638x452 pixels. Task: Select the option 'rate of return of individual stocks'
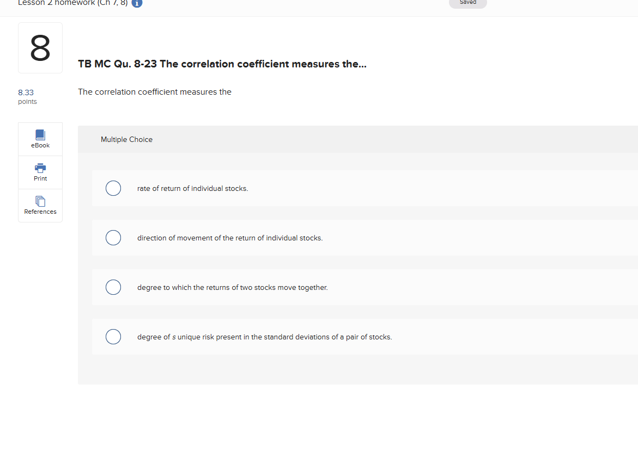click(113, 188)
